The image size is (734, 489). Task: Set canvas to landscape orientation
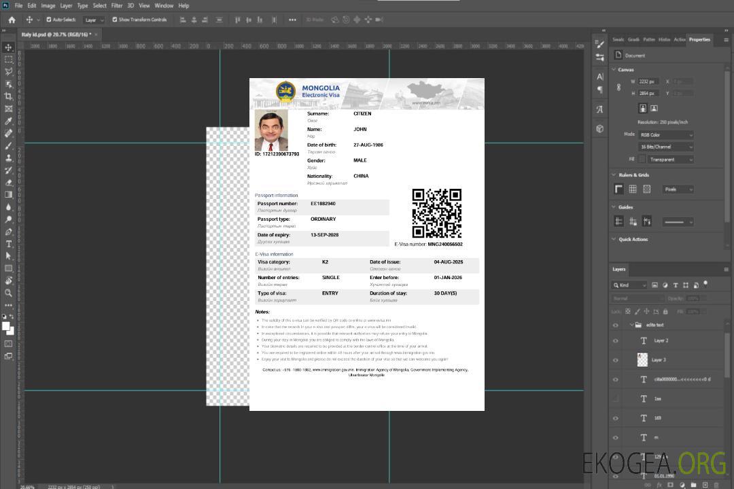654,109
